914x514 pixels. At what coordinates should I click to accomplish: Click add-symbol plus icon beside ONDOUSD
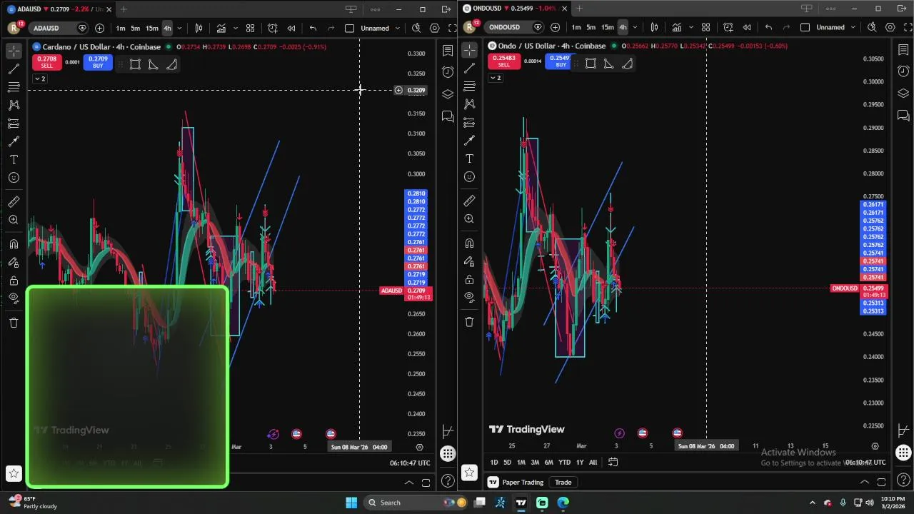pos(556,27)
